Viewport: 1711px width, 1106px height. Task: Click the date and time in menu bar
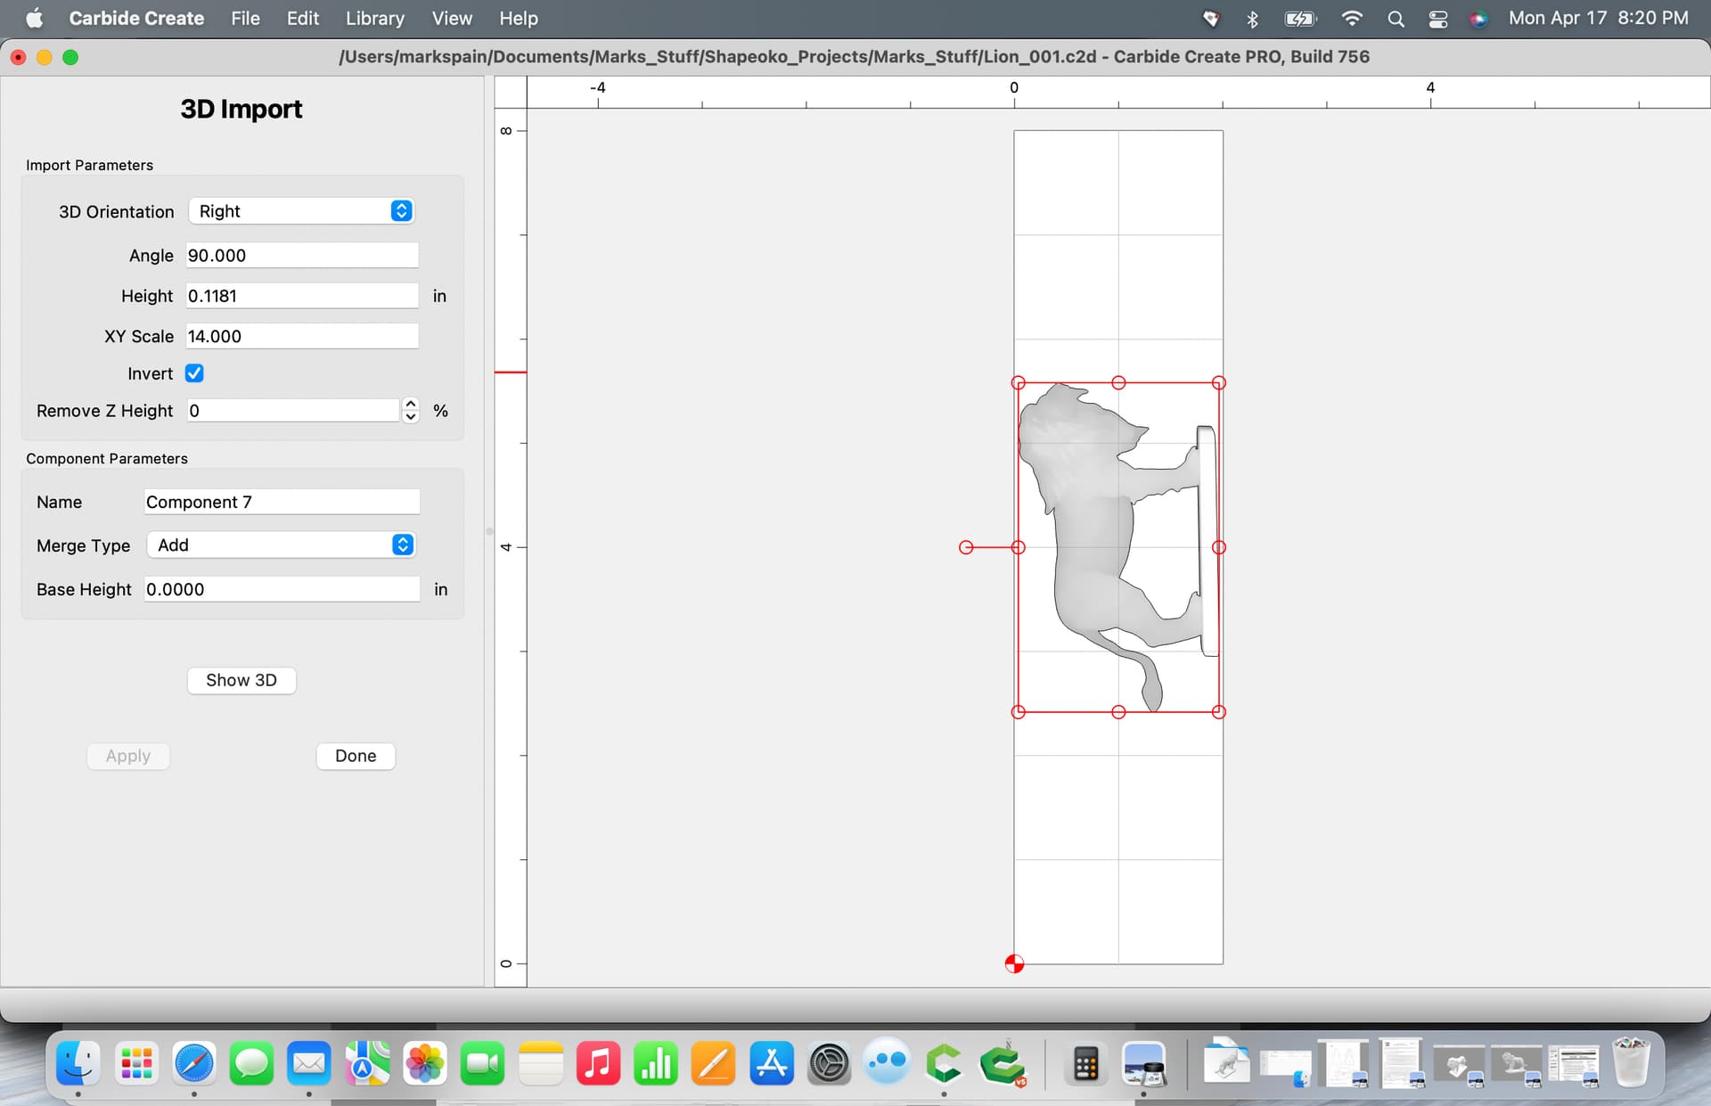coord(1598,18)
